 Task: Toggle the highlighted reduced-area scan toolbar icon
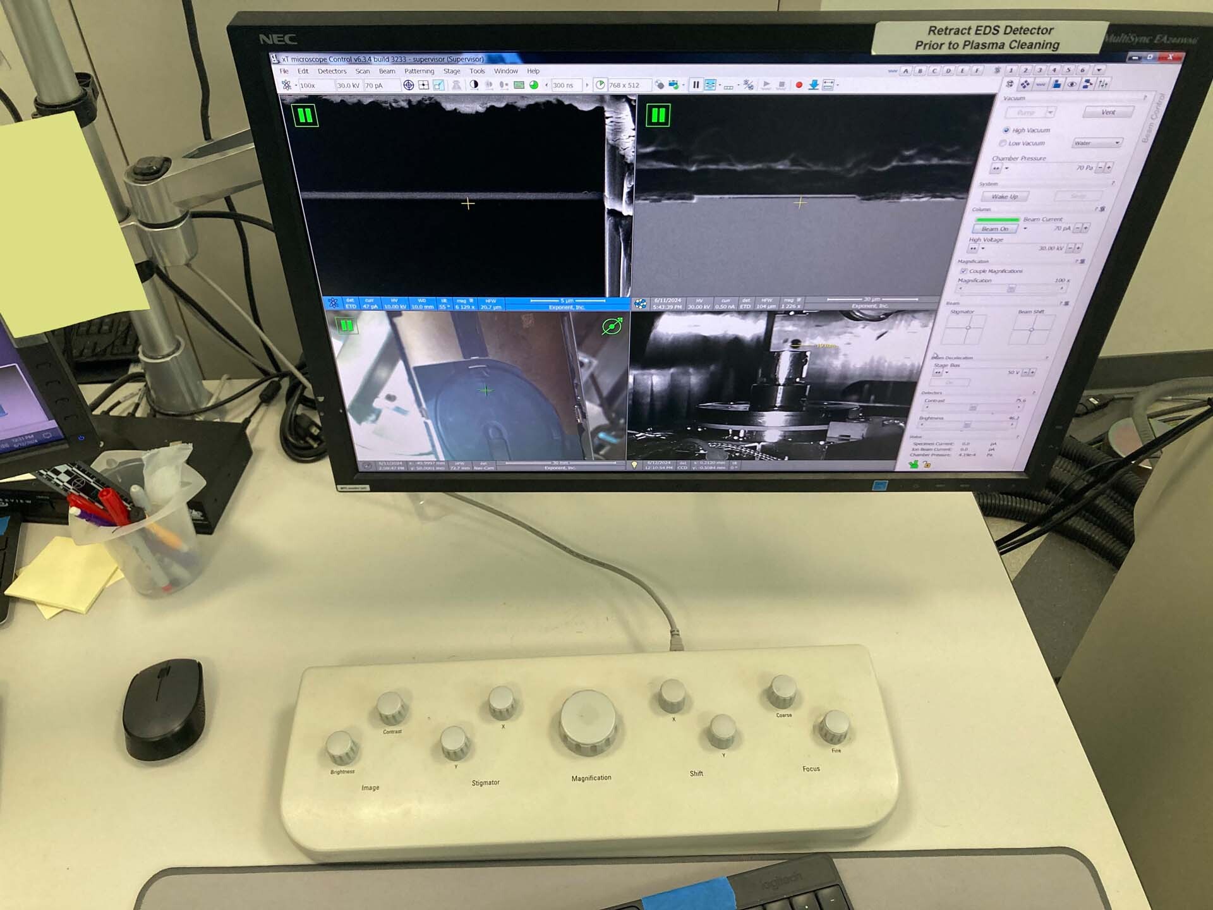click(438, 85)
